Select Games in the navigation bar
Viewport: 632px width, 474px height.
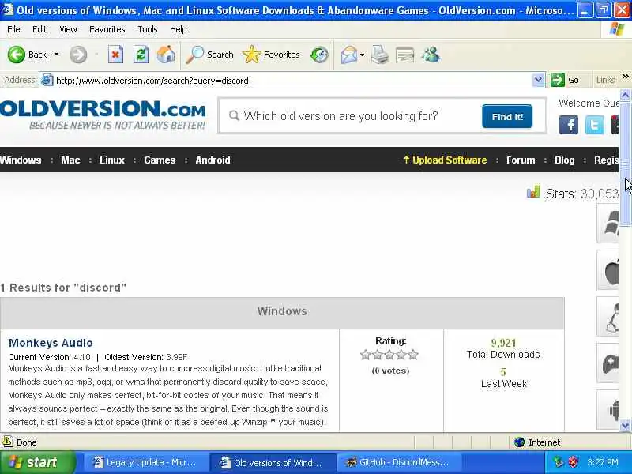(x=160, y=160)
